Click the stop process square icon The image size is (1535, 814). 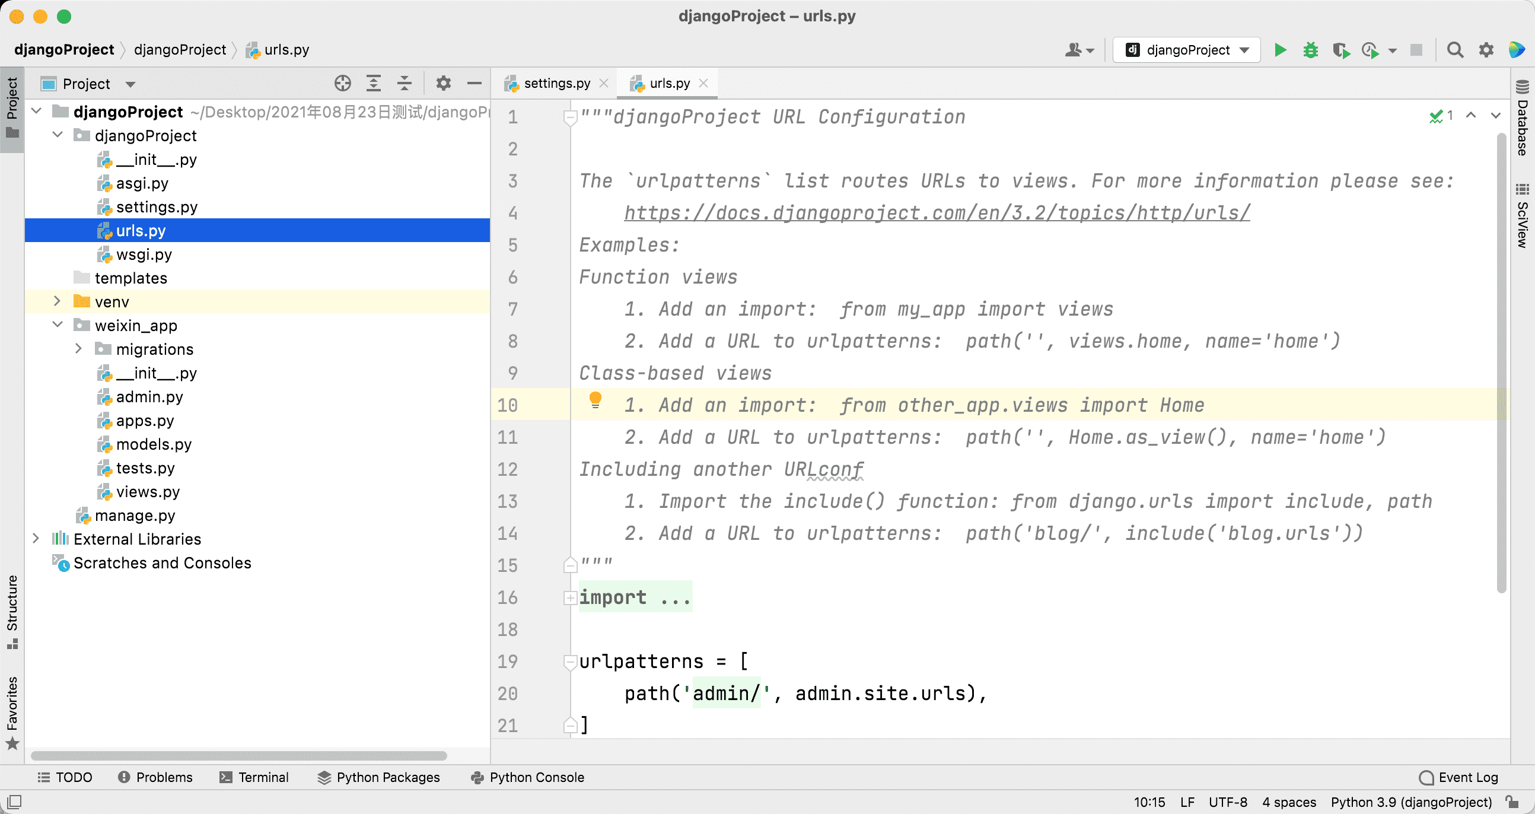pos(1416,50)
